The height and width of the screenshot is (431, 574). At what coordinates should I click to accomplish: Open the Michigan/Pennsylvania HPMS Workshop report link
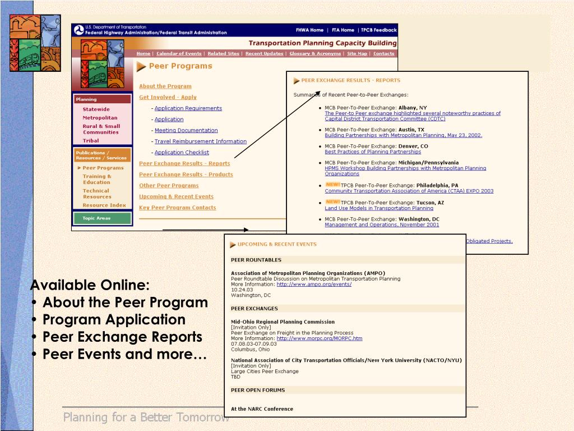[x=405, y=171]
